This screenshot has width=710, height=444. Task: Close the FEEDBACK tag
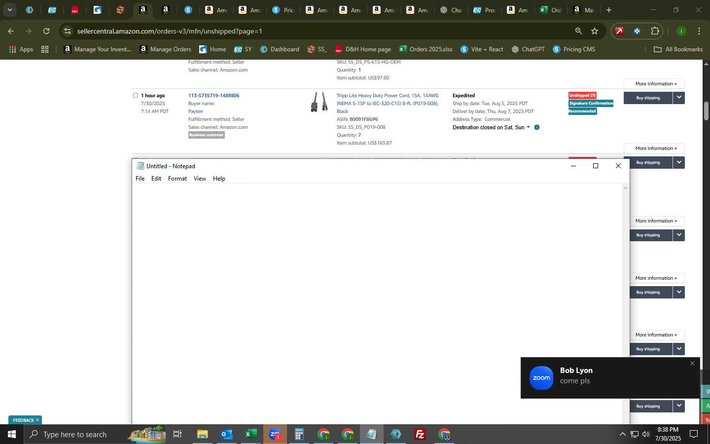(37, 420)
